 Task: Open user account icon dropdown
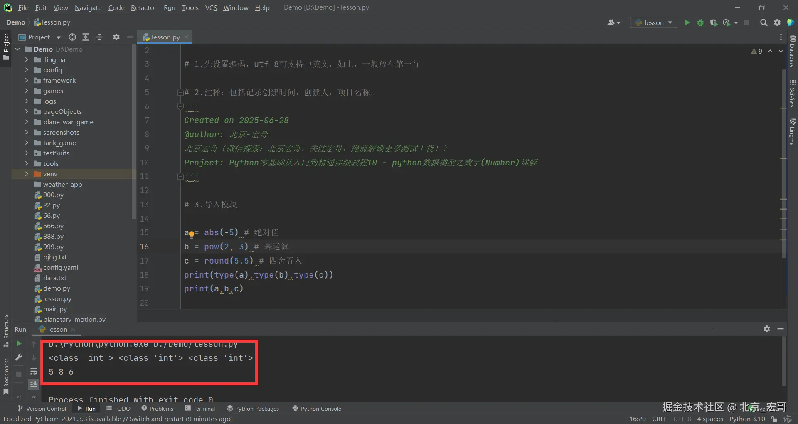tap(613, 22)
